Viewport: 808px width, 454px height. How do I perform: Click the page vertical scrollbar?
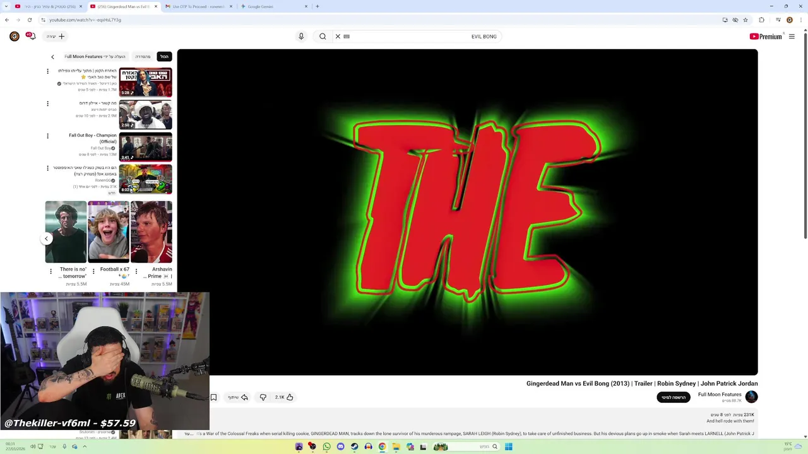(805, 134)
